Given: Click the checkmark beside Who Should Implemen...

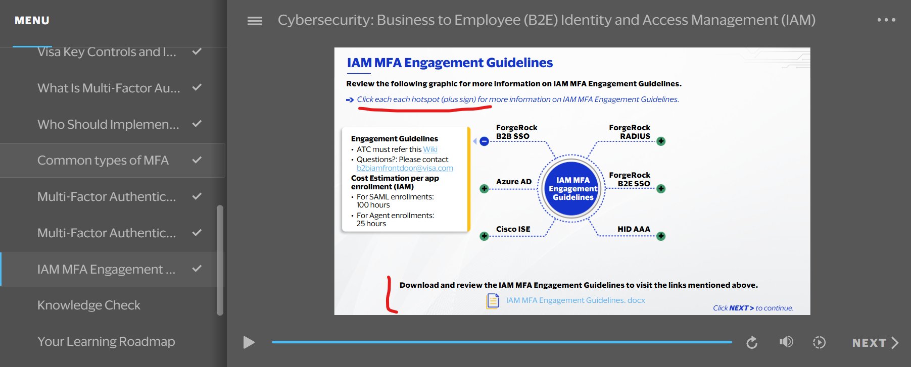Looking at the screenshot, I should (197, 124).
